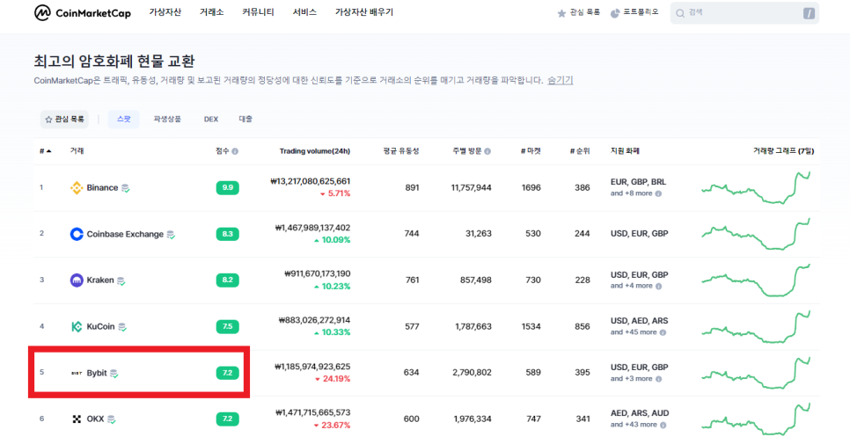
Task: Click Coinbase Exchange's 7-day volume graph
Action: [756, 235]
